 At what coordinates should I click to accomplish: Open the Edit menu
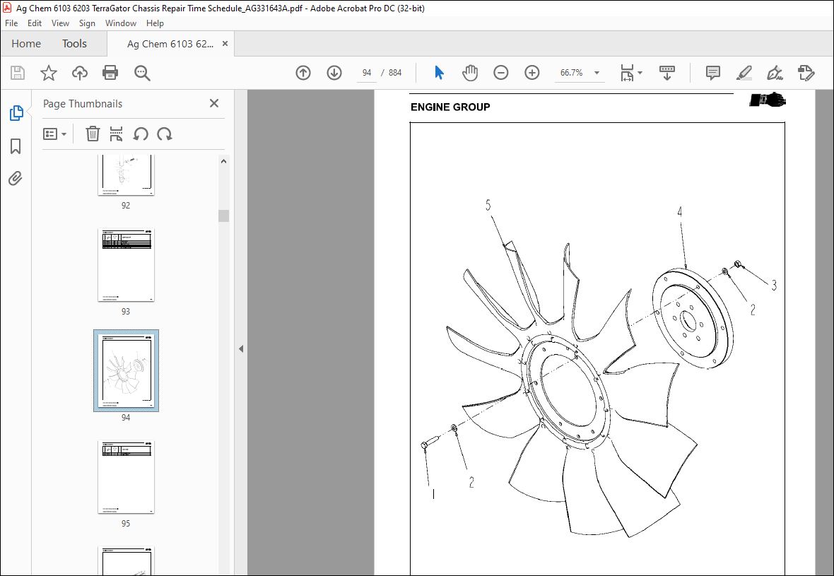(35, 23)
